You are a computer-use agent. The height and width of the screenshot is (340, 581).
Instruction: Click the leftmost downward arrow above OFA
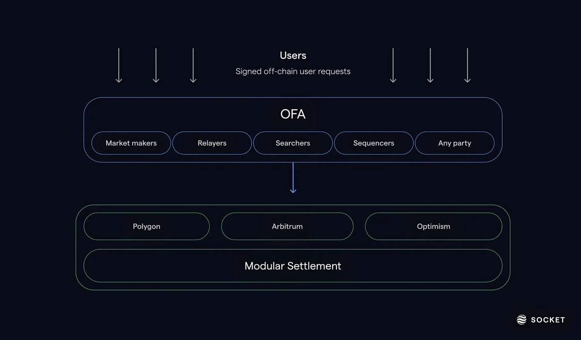(119, 65)
